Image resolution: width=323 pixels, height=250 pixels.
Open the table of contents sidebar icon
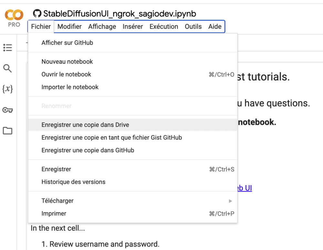pyautogui.click(x=8, y=47)
